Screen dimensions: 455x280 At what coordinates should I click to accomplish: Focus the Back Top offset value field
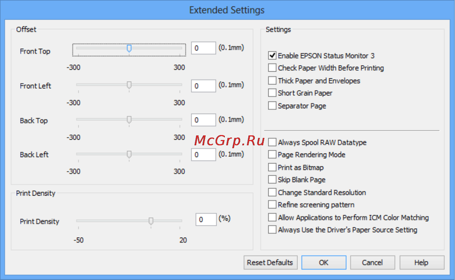click(x=203, y=120)
